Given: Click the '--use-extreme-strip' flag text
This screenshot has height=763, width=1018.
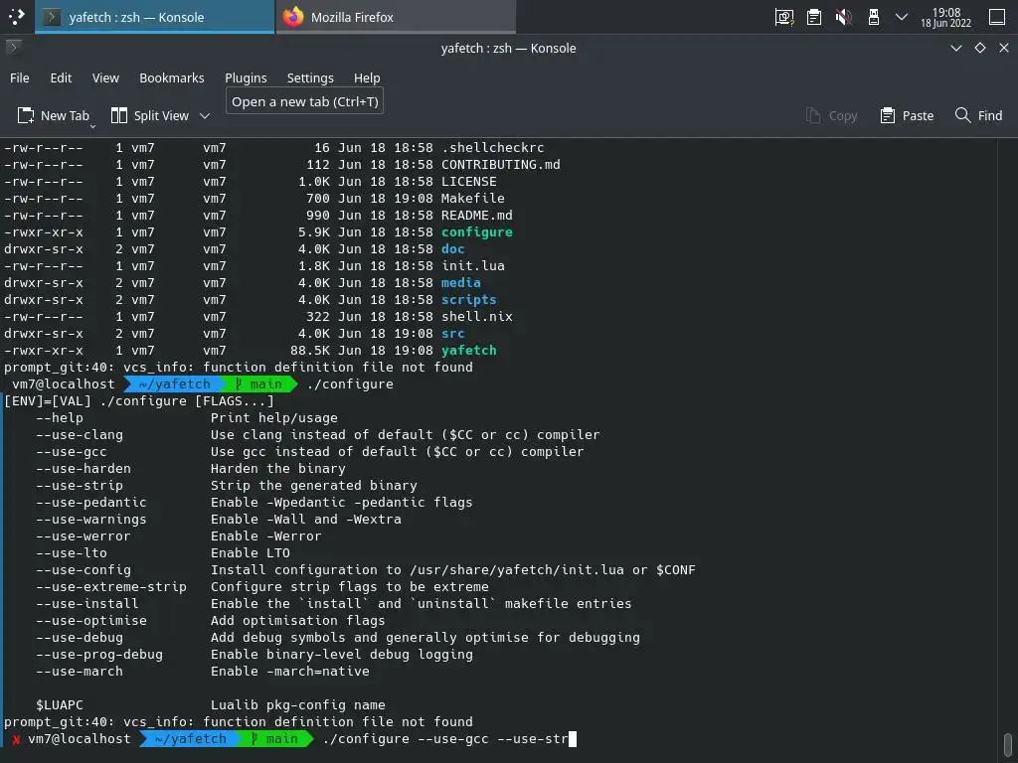Looking at the screenshot, I should (111, 586).
